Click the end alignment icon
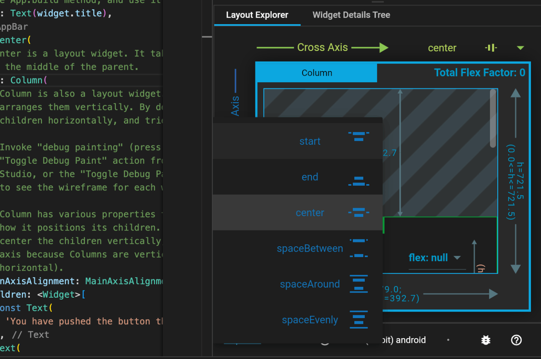This screenshot has width=541, height=359. [x=359, y=181]
